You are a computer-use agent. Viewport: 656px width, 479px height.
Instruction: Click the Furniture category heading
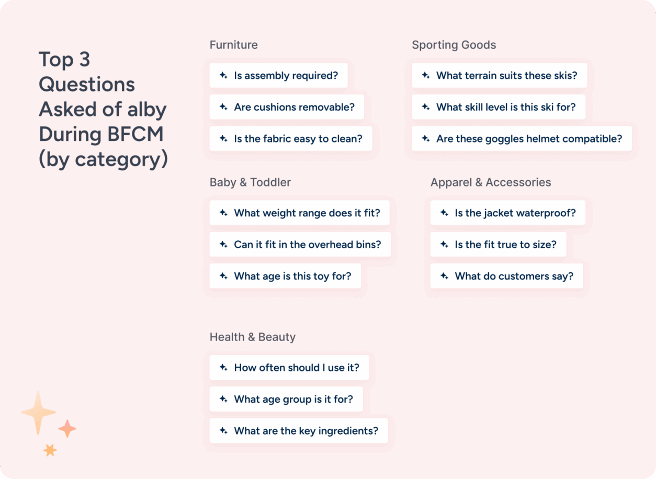pos(233,45)
